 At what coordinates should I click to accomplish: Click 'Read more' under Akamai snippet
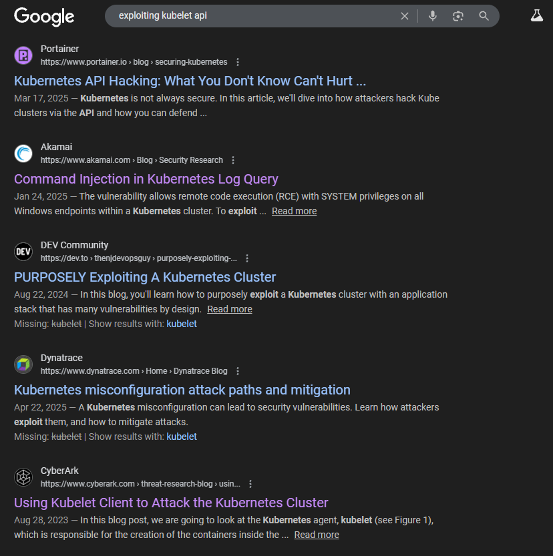click(294, 211)
